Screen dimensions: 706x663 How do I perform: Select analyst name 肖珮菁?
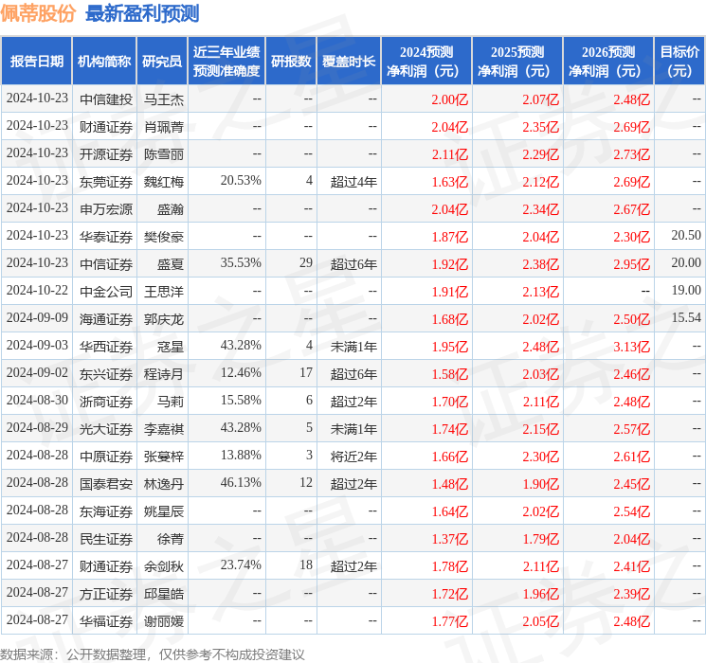pos(163,127)
